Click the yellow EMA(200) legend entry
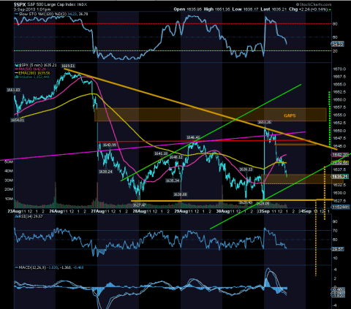This screenshot has height=309, width=351. [33, 73]
